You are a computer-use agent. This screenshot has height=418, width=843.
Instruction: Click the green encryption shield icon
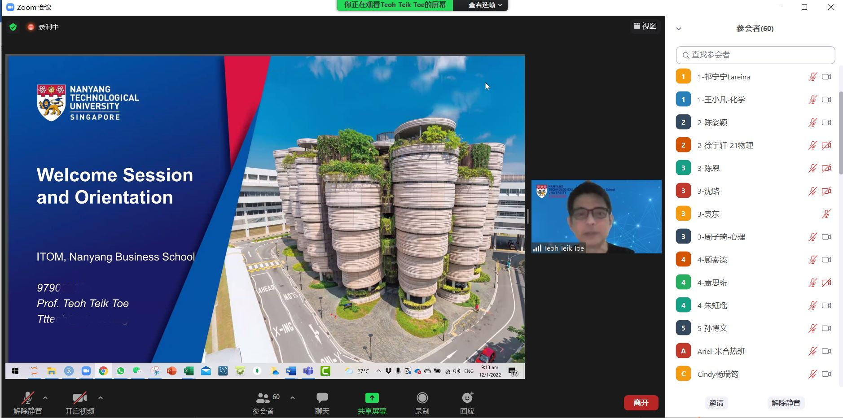(x=13, y=27)
